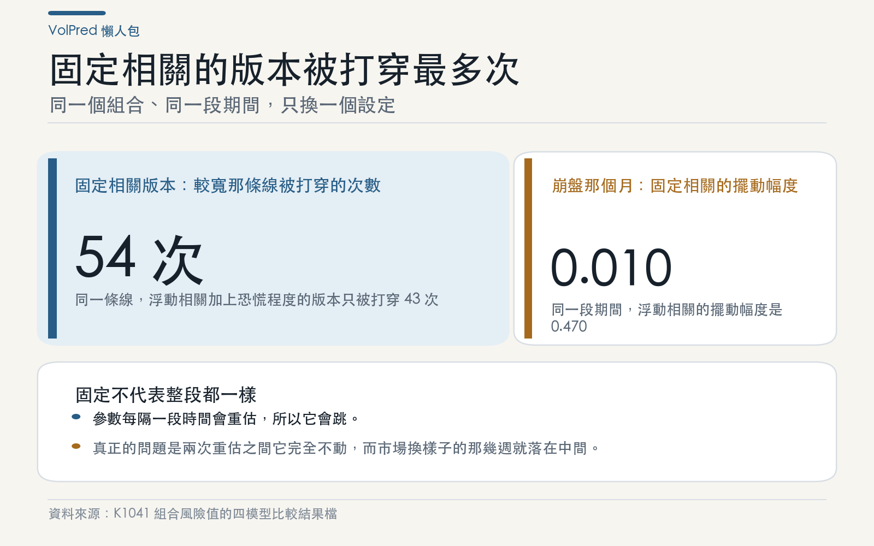The height and width of the screenshot is (546, 874).
Task: Click the large value '0.010'
Action: pos(611,268)
